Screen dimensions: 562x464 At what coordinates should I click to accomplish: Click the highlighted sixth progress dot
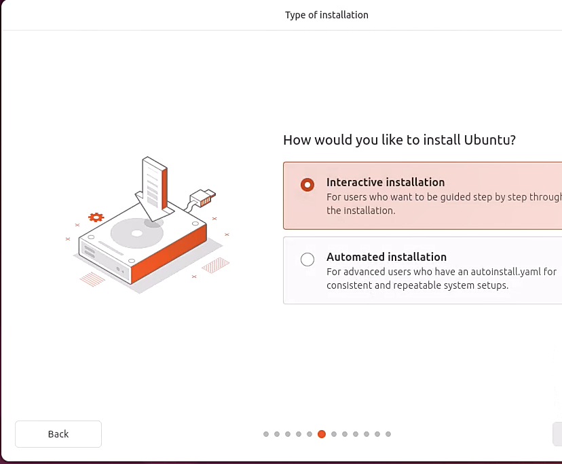click(322, 433)
